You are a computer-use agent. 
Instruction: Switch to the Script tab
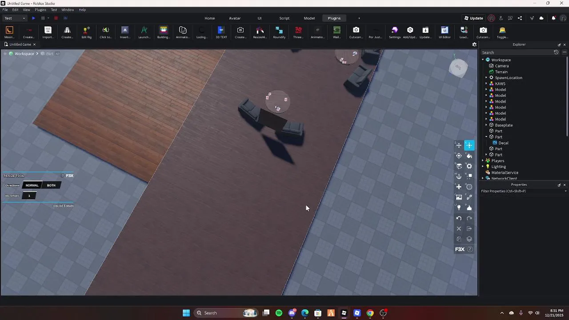point(284,18)
